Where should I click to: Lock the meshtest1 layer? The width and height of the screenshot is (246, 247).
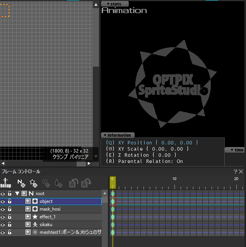tap(10, 232)
